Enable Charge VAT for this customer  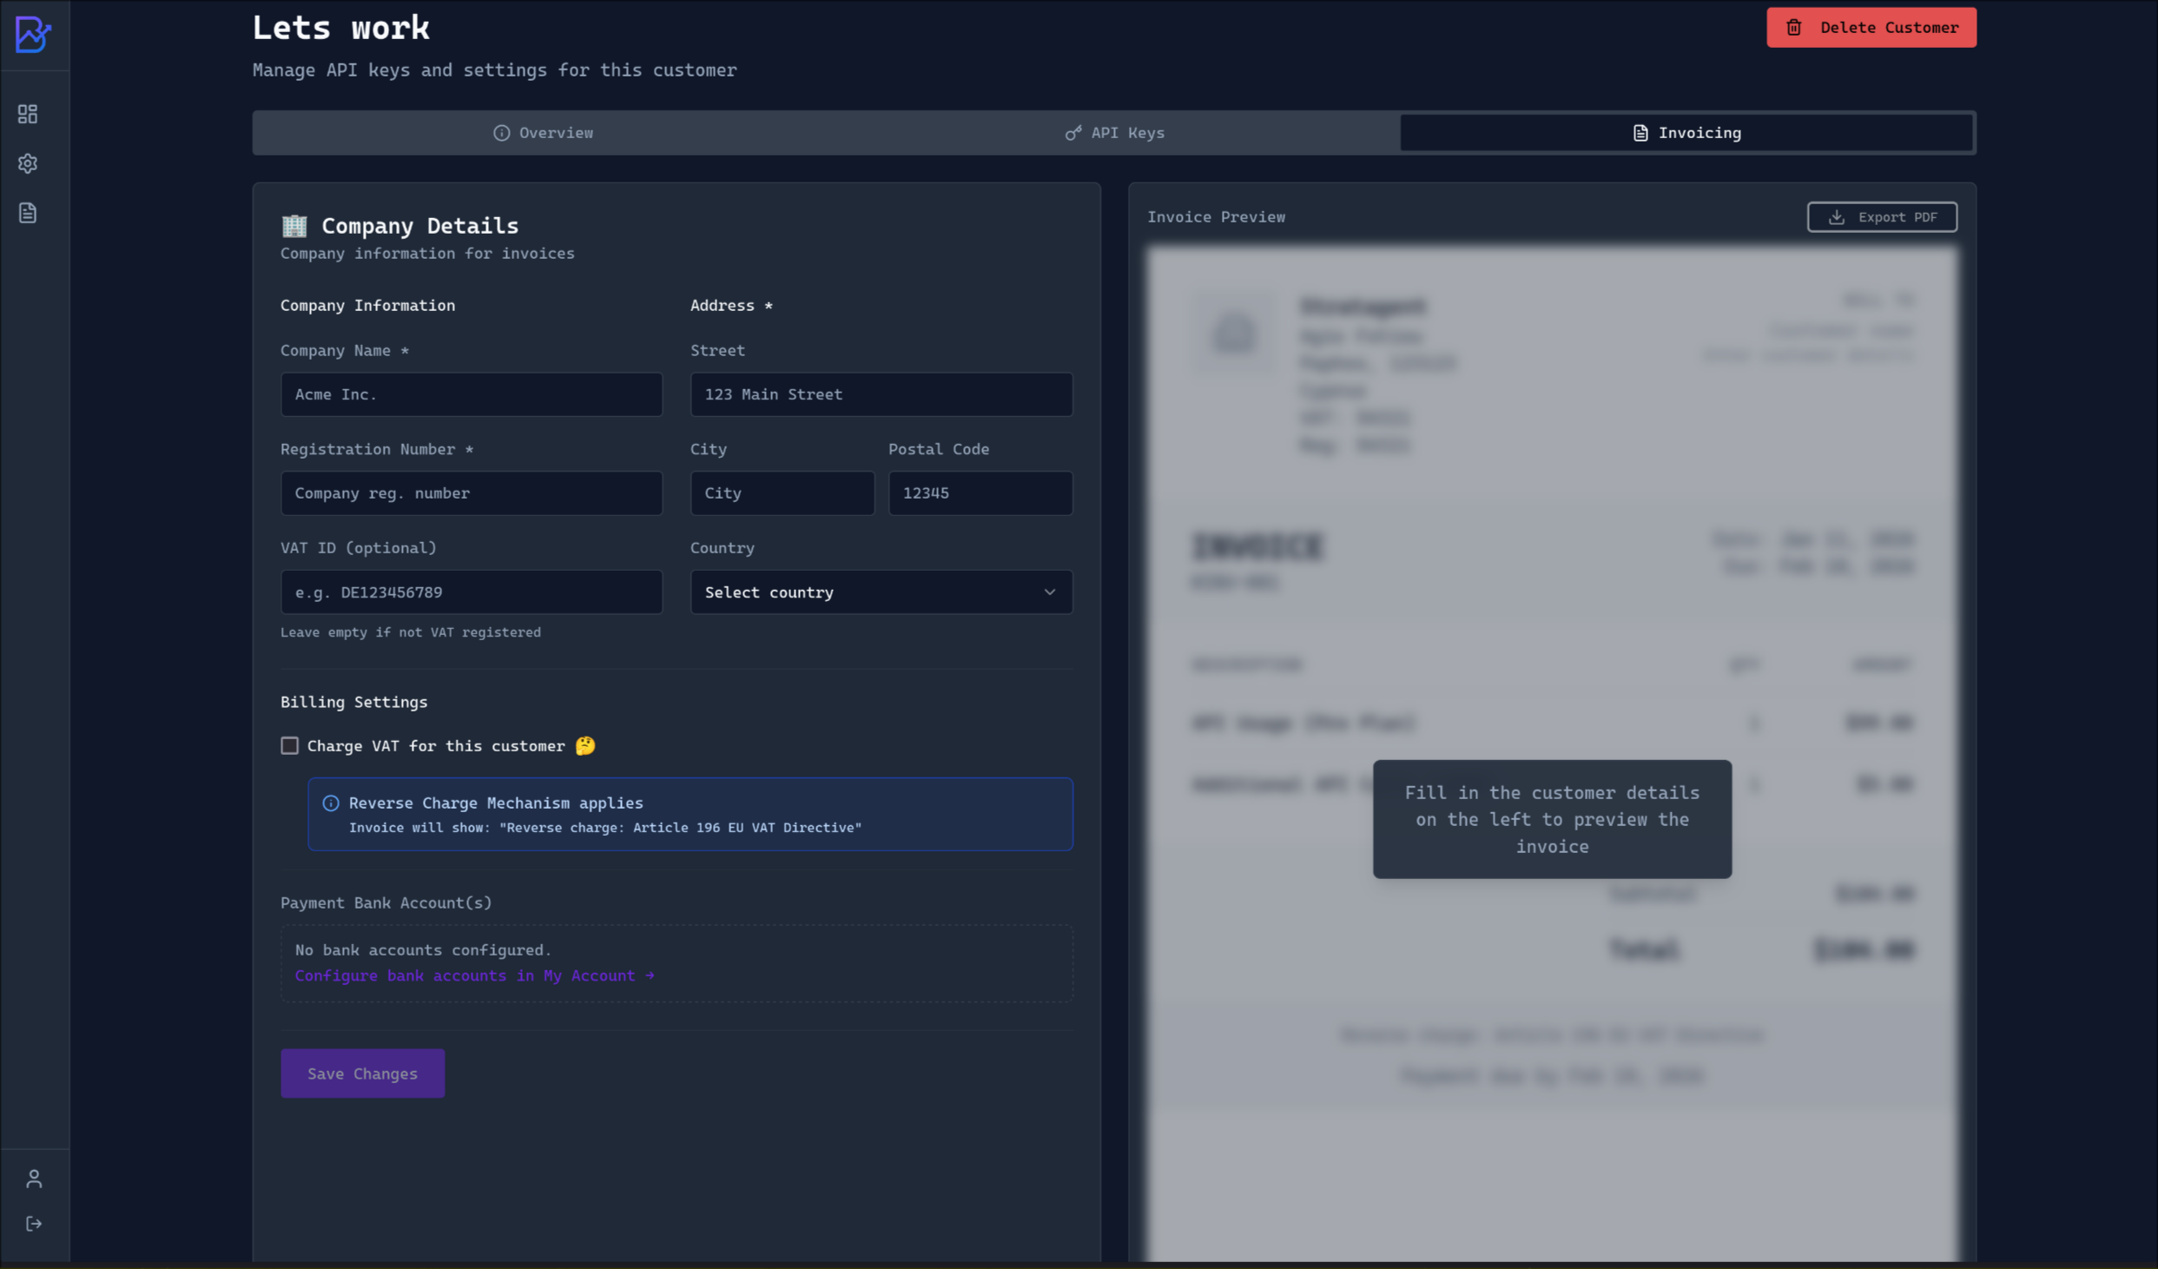point(289,745)
